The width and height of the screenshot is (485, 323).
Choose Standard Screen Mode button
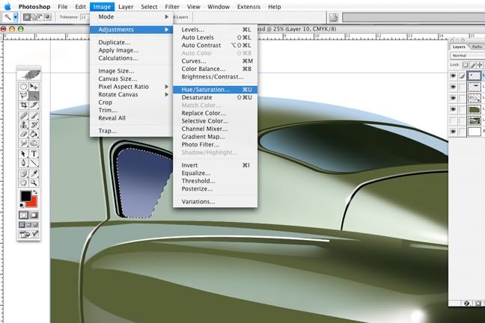22,225
